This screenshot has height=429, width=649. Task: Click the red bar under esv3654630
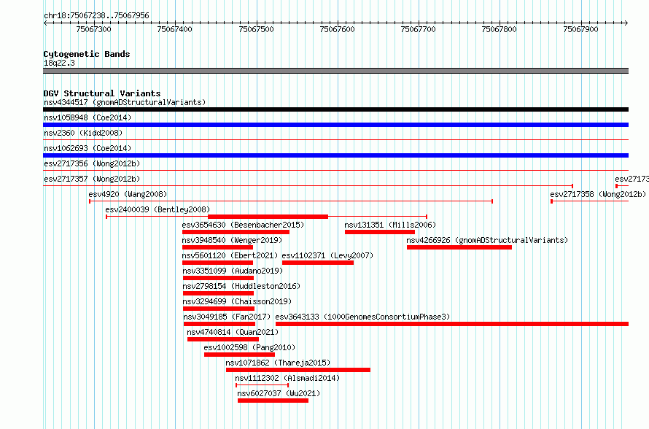click(236, 232)
